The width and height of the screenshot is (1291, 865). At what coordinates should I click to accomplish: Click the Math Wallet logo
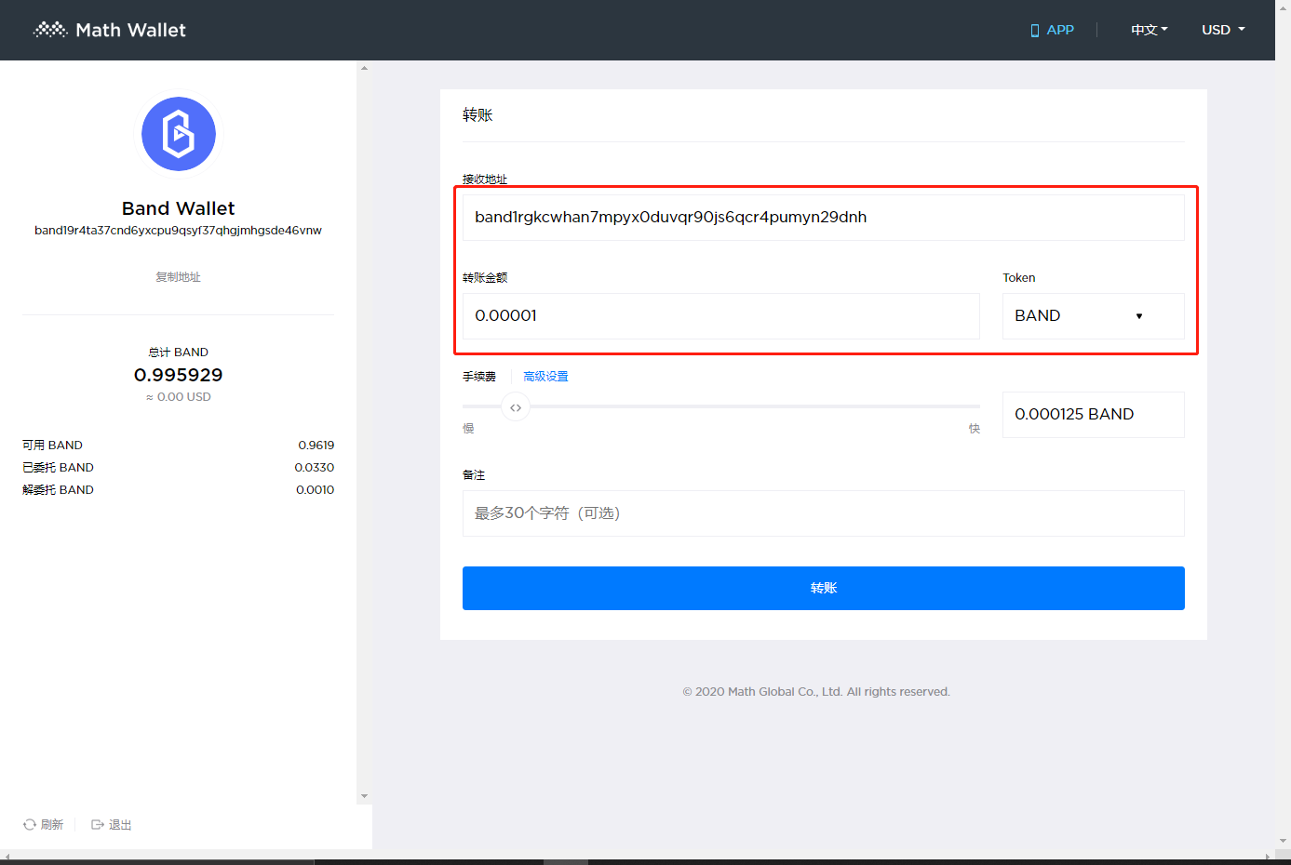(110, 30)
